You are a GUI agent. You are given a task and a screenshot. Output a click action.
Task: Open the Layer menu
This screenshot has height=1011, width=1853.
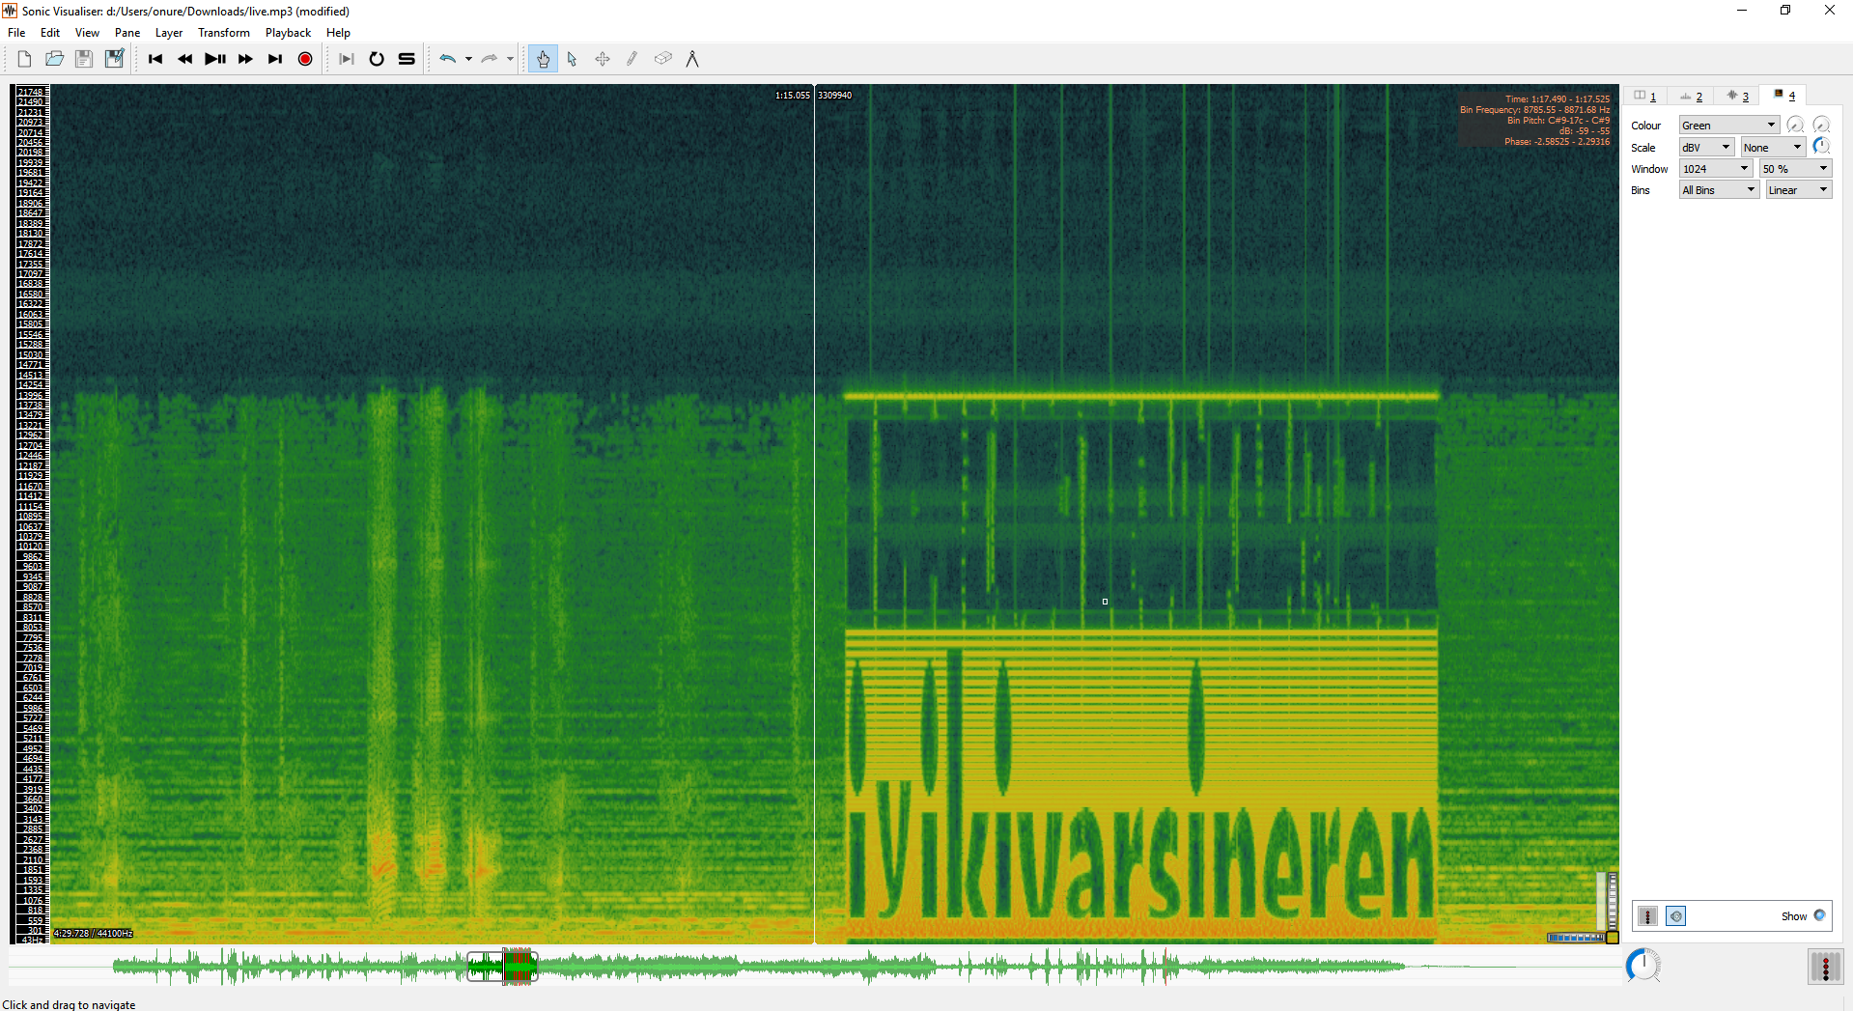[169, 33]
